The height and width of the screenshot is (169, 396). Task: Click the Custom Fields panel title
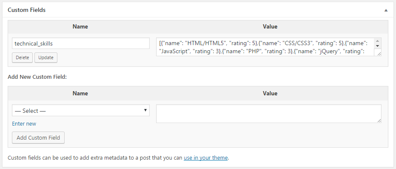[26, 10]
